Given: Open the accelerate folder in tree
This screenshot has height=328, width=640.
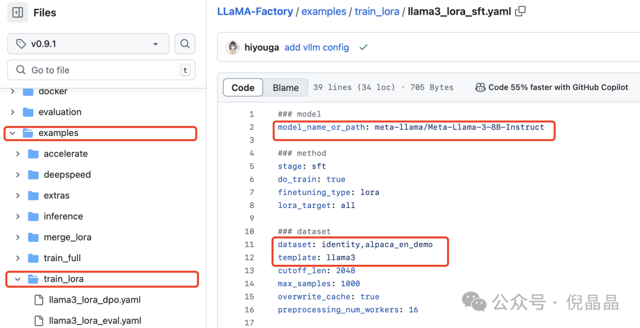Looking at the screenshot, I should tap(66, 154).
